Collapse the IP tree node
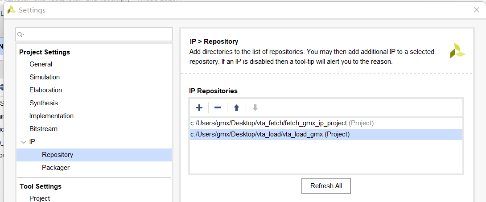 (23, 142)
